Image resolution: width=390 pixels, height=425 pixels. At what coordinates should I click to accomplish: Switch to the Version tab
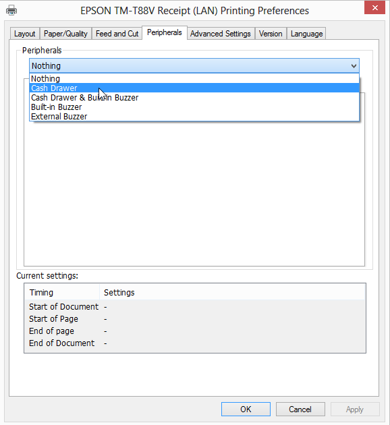[271, 34]
